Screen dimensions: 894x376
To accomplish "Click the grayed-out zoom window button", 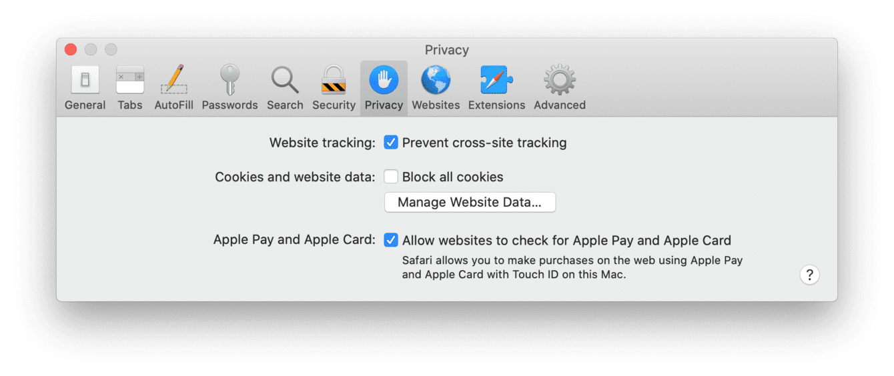I will point(111,50).
